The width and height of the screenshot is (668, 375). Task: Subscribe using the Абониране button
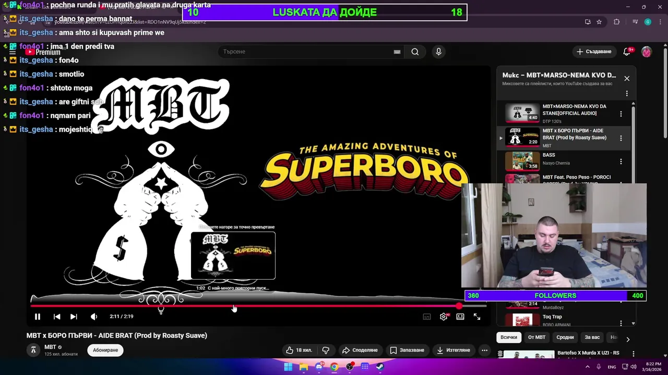click(x=105, y=350)
